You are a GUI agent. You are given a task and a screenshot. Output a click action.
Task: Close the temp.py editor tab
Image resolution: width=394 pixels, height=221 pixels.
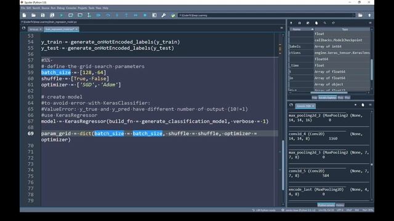point(41,29)
